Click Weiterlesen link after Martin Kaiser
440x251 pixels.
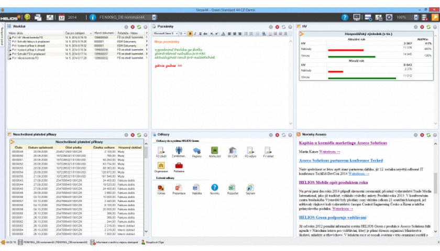pyautogui.click(x=329, y=152)
